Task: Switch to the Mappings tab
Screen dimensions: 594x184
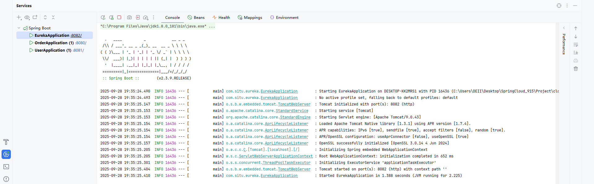Action: coord(250,18)
